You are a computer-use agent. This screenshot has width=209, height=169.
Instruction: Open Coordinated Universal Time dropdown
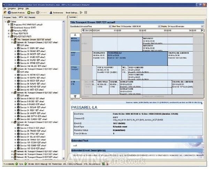click(110, 26)
